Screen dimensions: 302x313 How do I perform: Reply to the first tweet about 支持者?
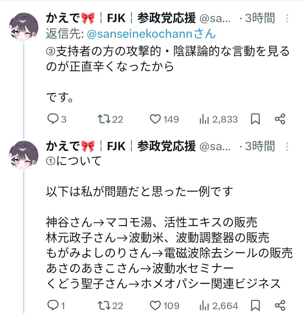[x=53, y=119]
